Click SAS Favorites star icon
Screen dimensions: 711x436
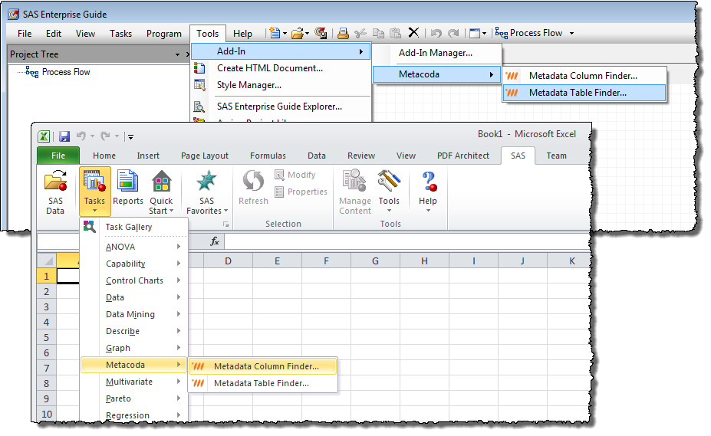point(206,180)
